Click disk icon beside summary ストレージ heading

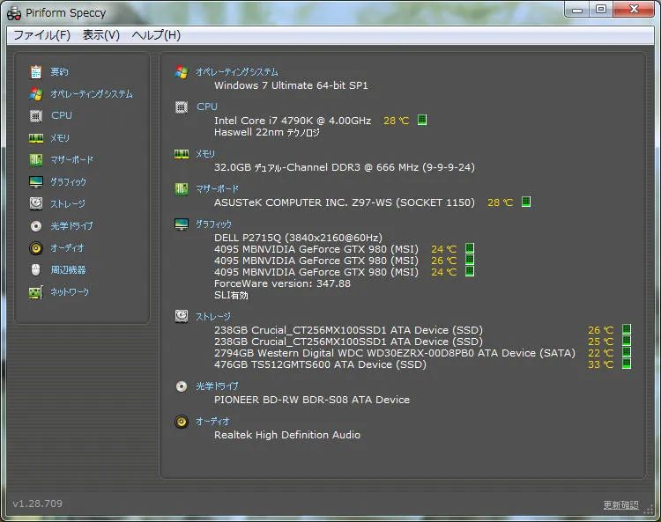click(x=182, y=316)
